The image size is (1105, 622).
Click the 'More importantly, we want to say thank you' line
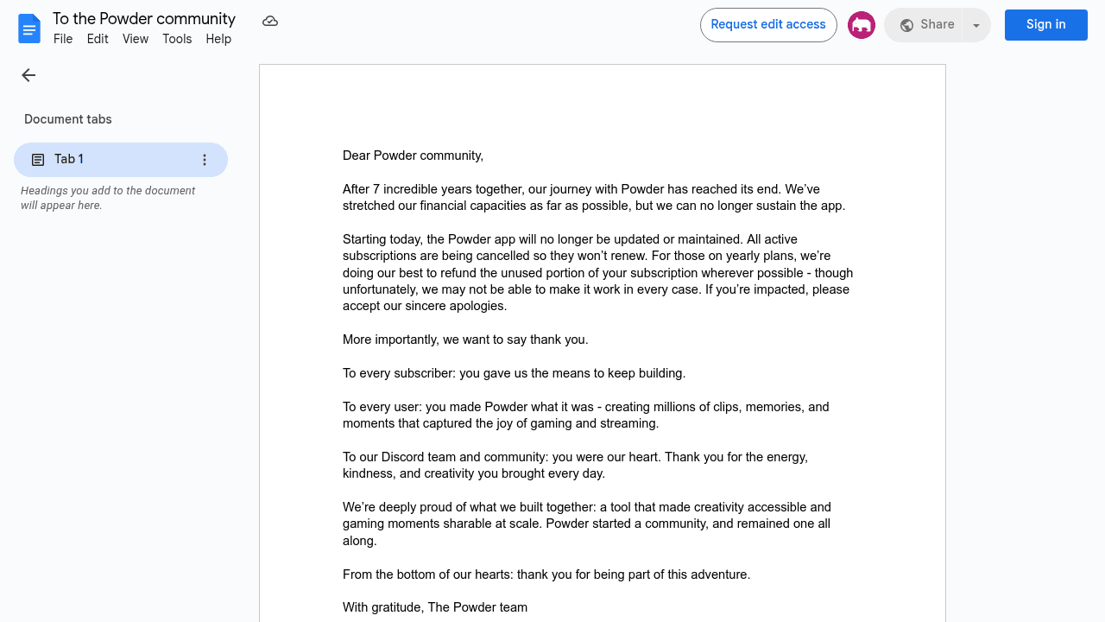click(x=465, y=340)
